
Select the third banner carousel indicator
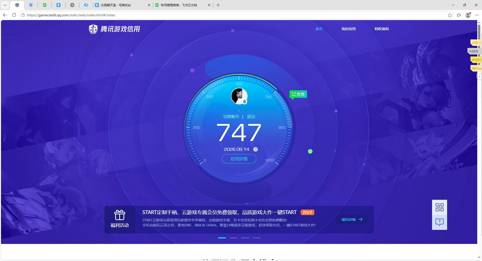245,238
